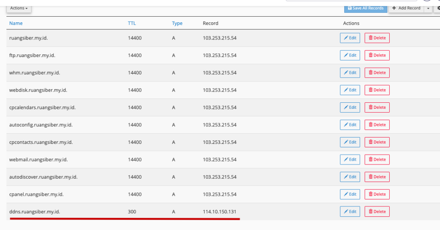Click Save All Records button
This screenshot has width=440, height=230.
(365, 8)
